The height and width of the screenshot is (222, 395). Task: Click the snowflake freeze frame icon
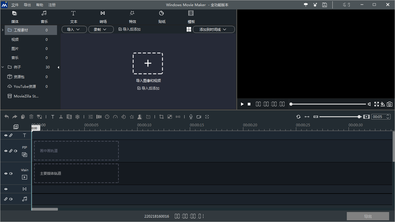tap(78, 117)
